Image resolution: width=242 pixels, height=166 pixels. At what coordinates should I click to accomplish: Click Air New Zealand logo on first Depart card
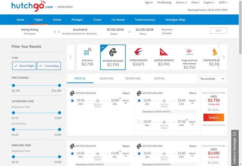(72, 93)
